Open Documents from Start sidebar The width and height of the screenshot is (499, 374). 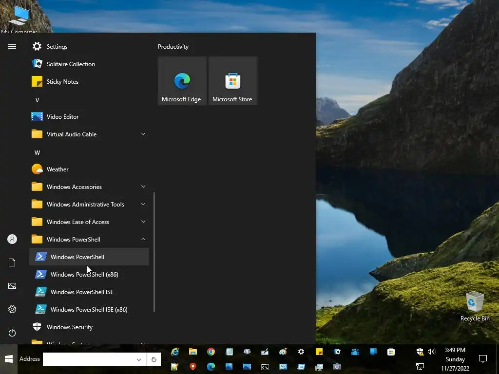[x=12, y=262]
